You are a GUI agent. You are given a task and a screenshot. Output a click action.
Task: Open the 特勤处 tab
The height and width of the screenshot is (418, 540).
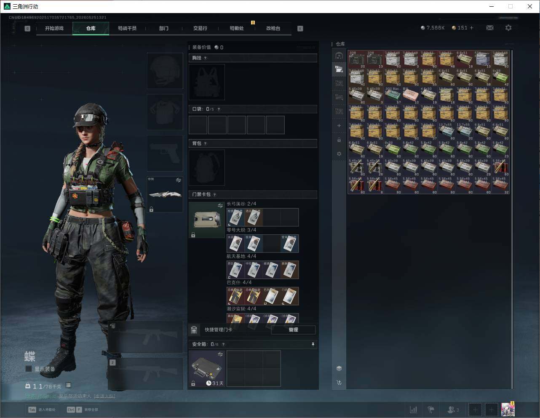pyautogui.click(x=237, y=28)
